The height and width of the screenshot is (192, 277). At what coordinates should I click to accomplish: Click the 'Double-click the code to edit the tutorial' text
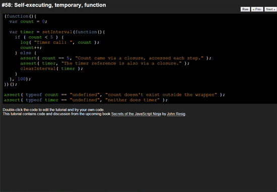tap(53, 110)
